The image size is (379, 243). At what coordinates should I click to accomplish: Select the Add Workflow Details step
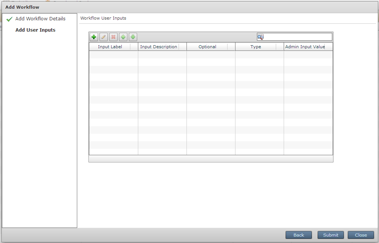(x=40, y=18)
